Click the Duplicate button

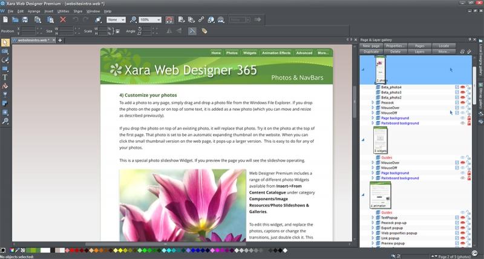pos(371,51)
